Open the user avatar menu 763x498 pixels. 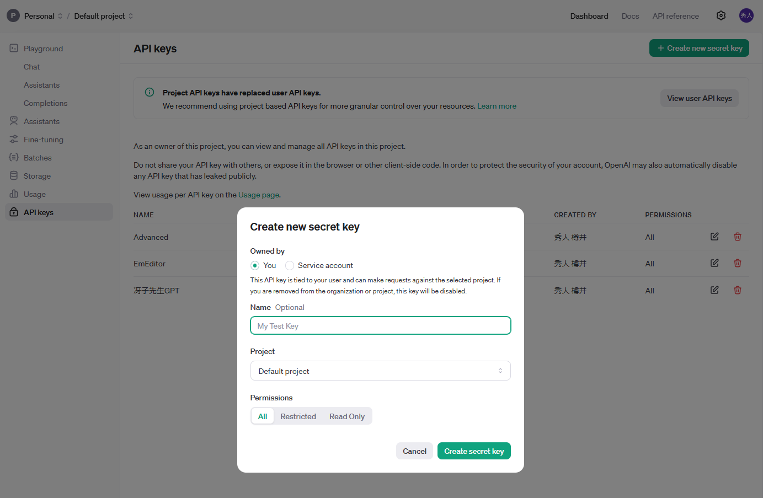coord(746,15)
